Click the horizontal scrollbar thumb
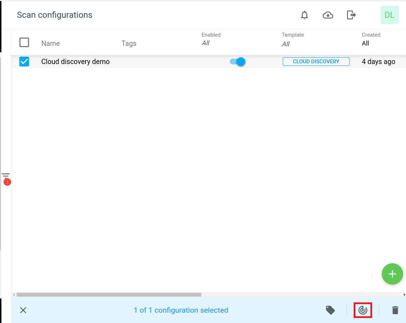Image resolution: width=406 pixels, height=323 pixels. coord(109,295)
